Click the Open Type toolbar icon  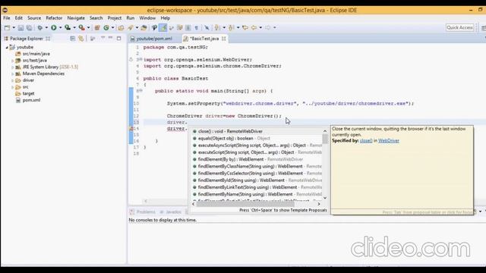(x=121, y=27)
